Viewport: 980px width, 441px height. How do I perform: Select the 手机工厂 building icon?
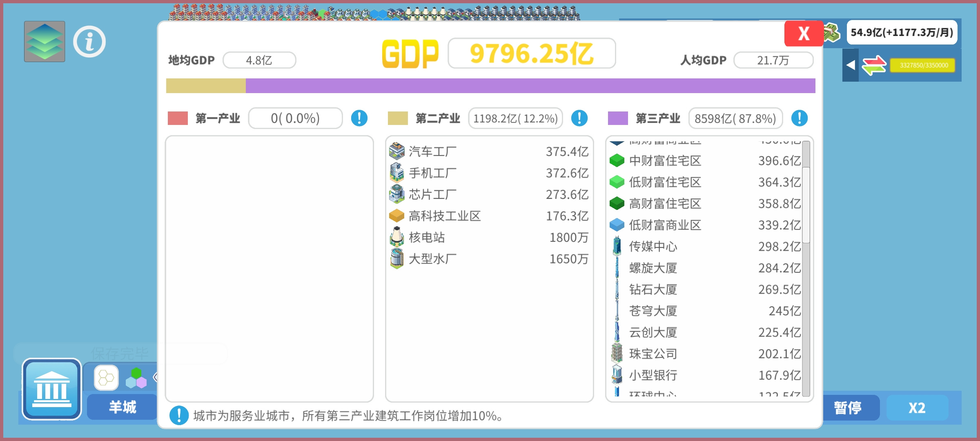[396, 173]
